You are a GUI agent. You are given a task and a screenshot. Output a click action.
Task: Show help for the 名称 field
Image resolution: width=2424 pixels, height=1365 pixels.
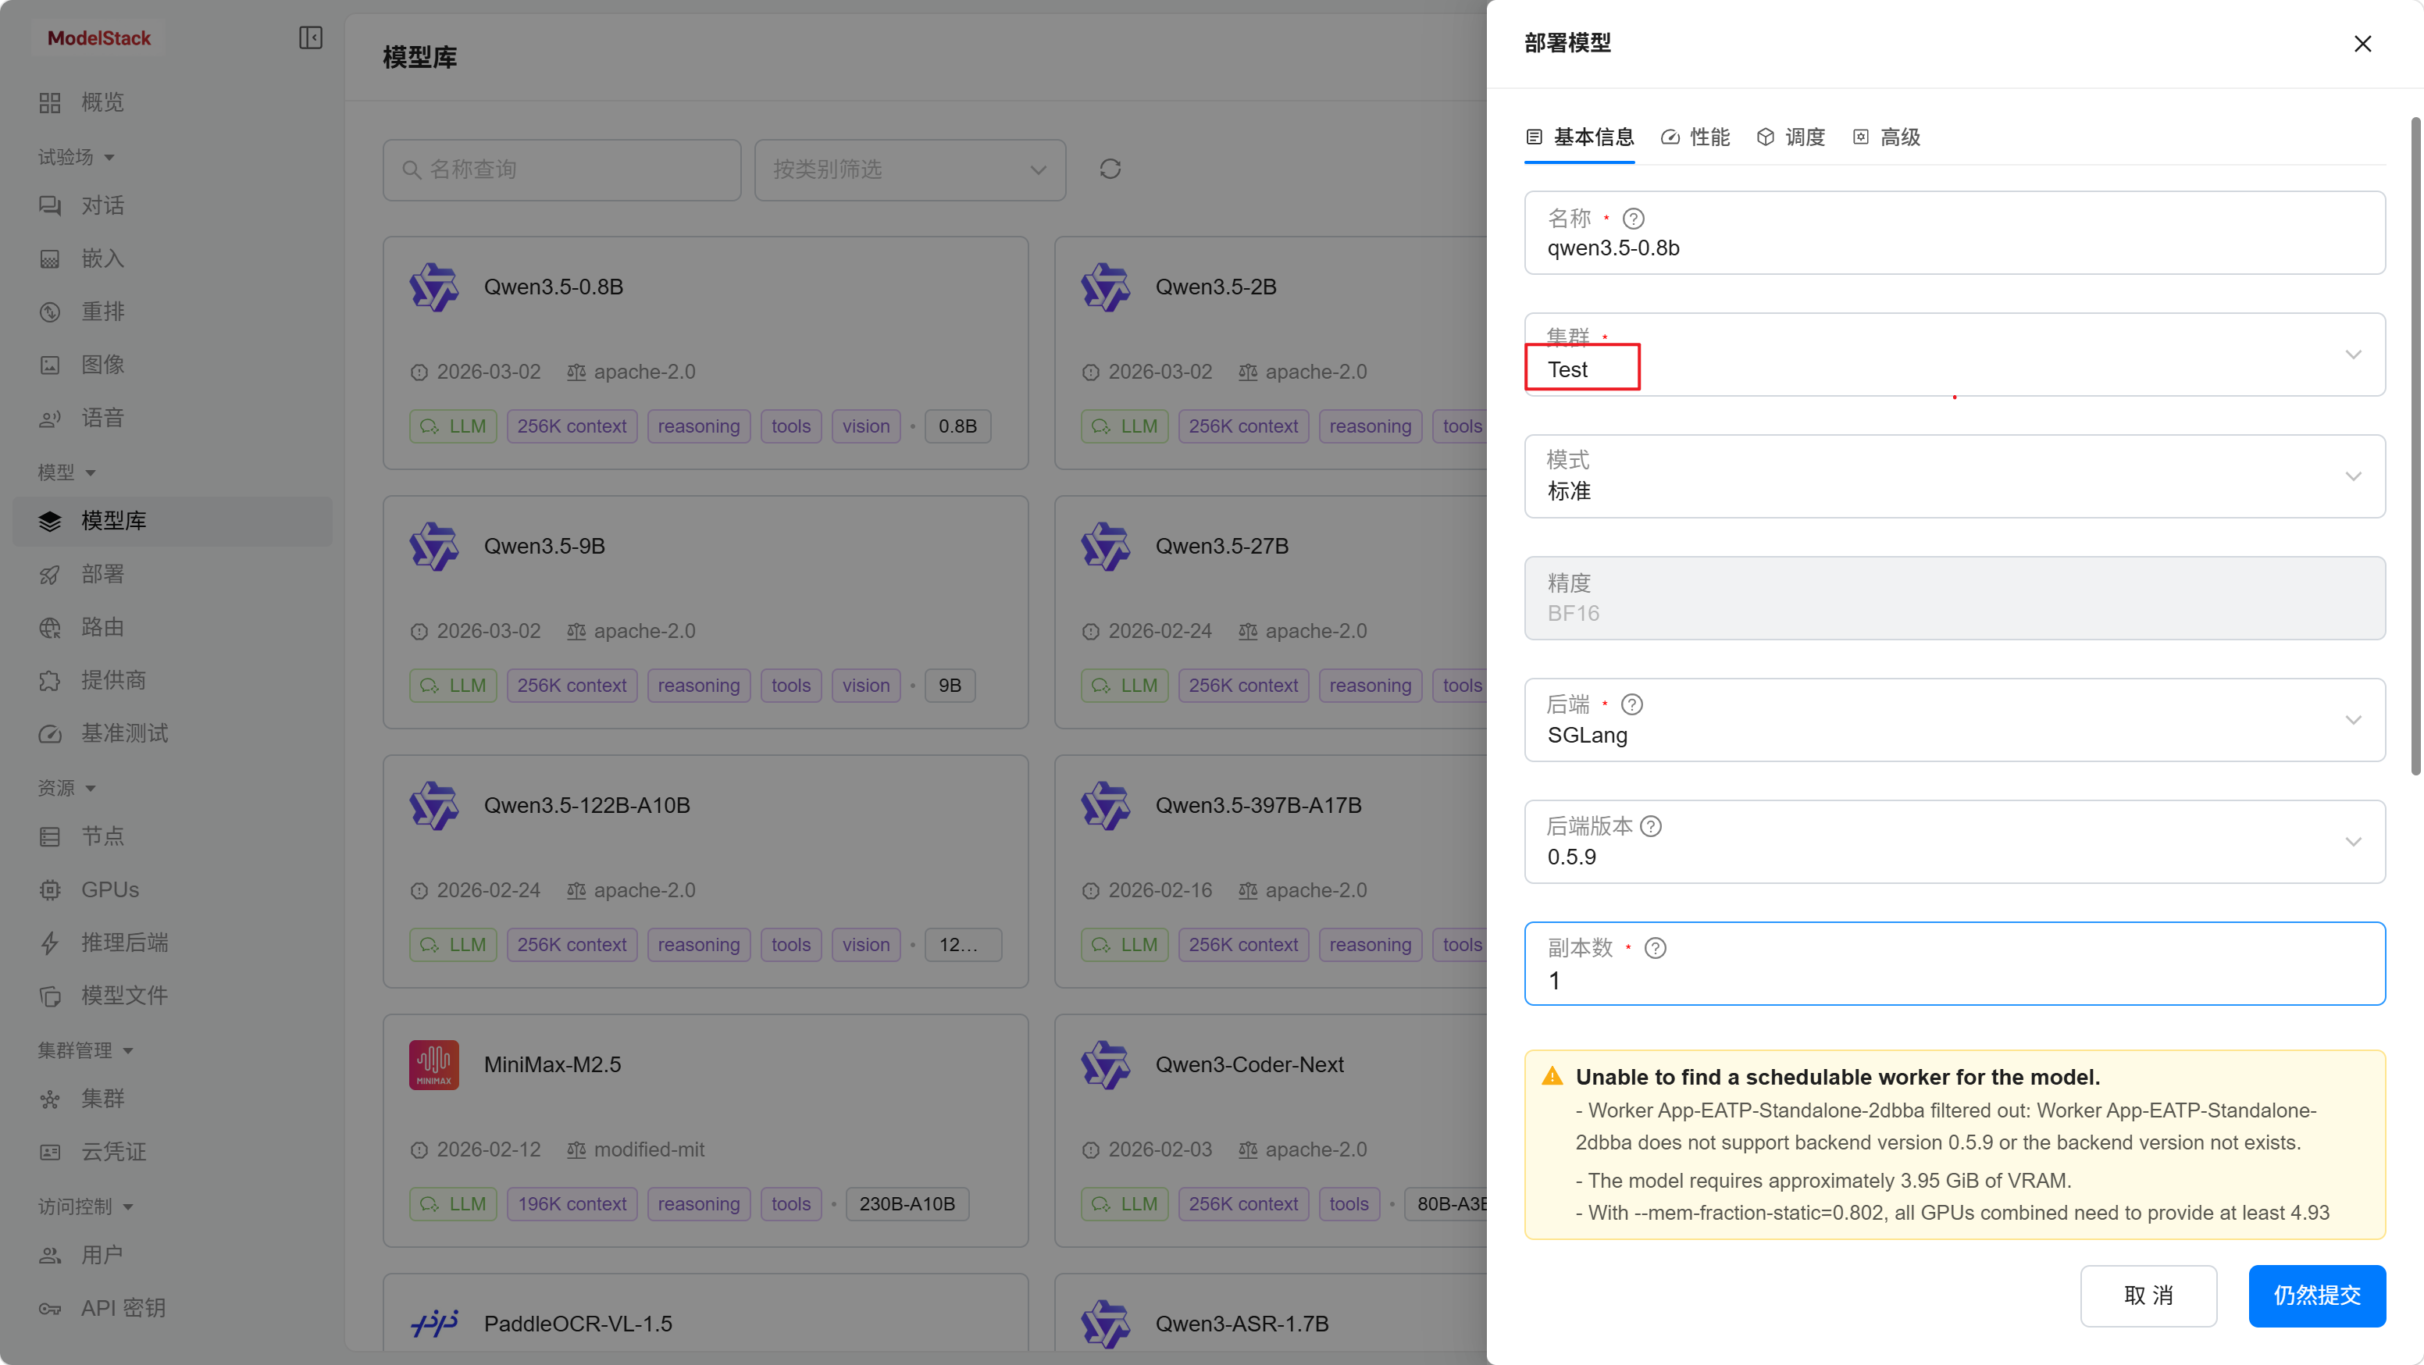click(1634, 219)
